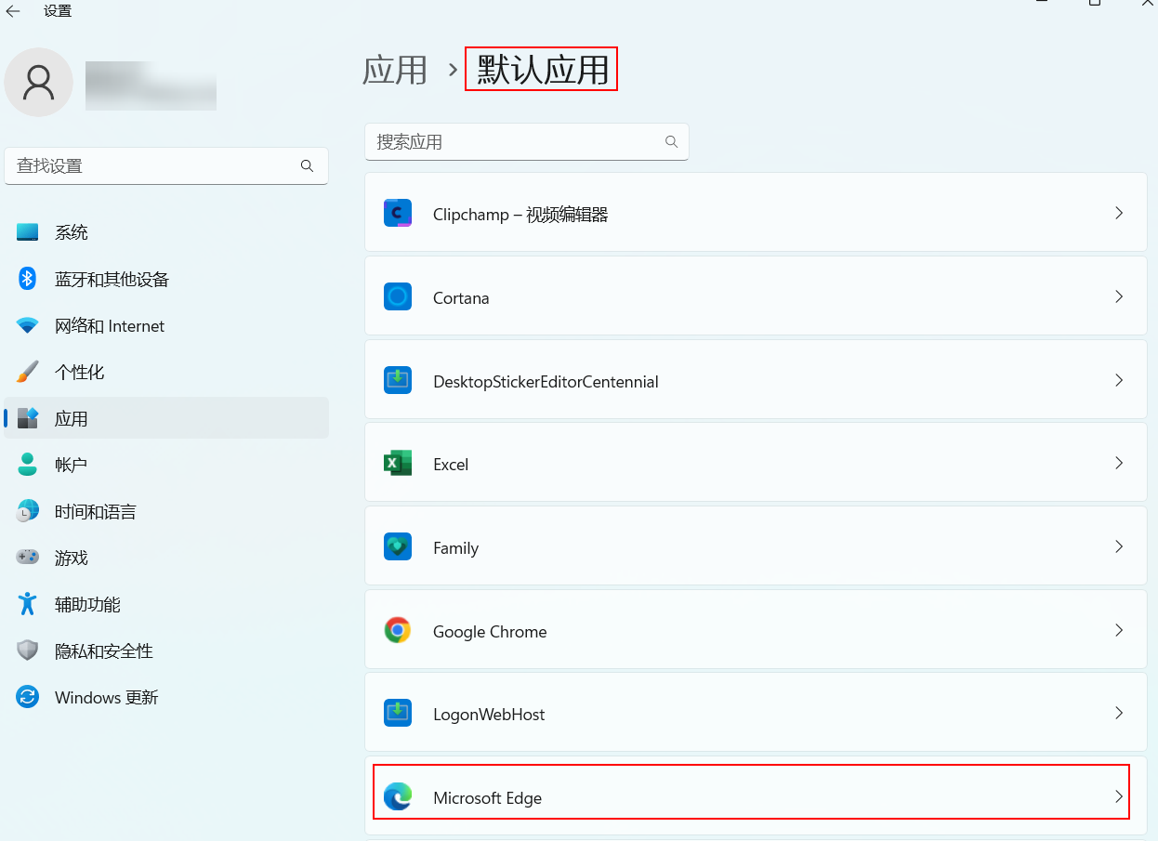Go to Windows 更新 section
Image resolution: width=1158 pixels, height=841 pixels.
pos(106,698)
